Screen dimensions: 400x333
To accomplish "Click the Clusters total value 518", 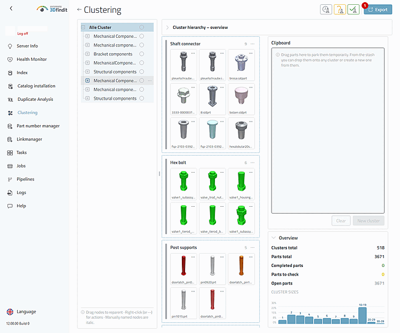I will [381, 248].
